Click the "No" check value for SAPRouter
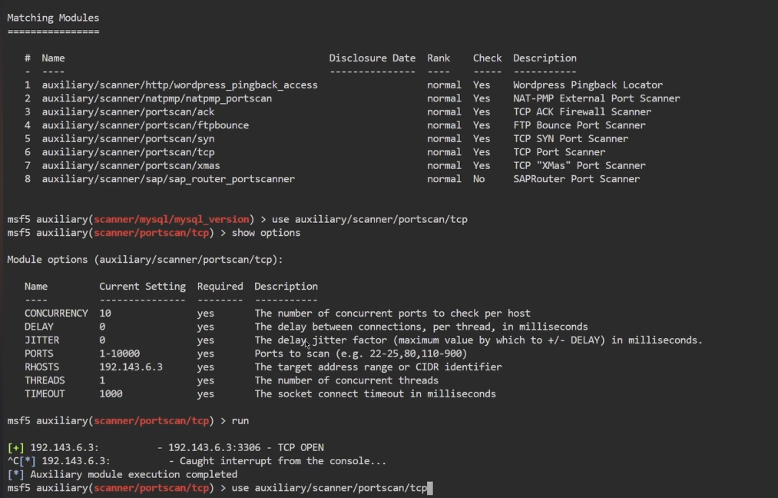This screenshot has height=498, width=778. (x=479, y=179)
